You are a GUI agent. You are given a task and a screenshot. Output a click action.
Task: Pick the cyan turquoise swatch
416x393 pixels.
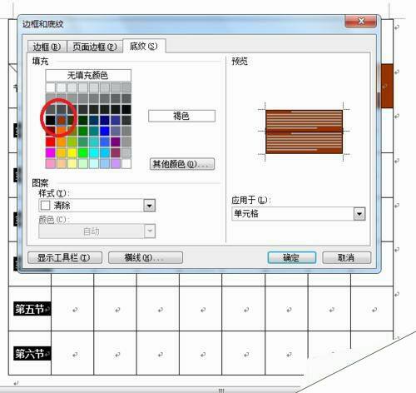tap(94, 152)
